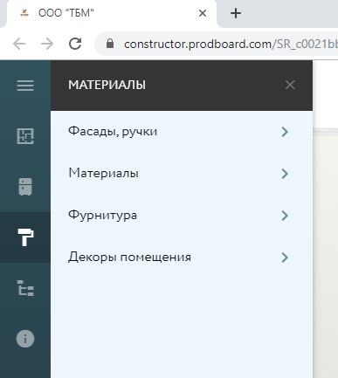Click the МАТЕРИАЛЫ panel header title
This screenshot has width=338, height=378.
(107, 85)
